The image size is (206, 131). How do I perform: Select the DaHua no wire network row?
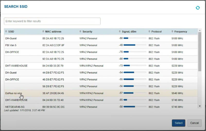tap(101, 93)
